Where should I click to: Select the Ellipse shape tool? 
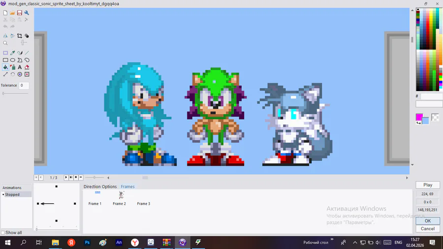(x=12, y=60)
